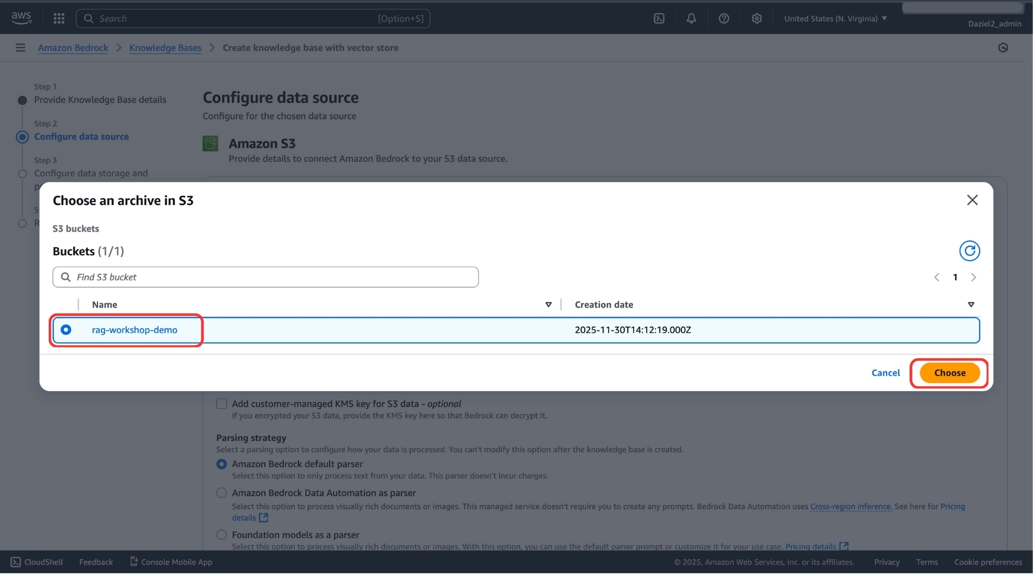The image size is (1033, 575).
Task: Open the Cross-region inference link
Action: pos(851,506)
